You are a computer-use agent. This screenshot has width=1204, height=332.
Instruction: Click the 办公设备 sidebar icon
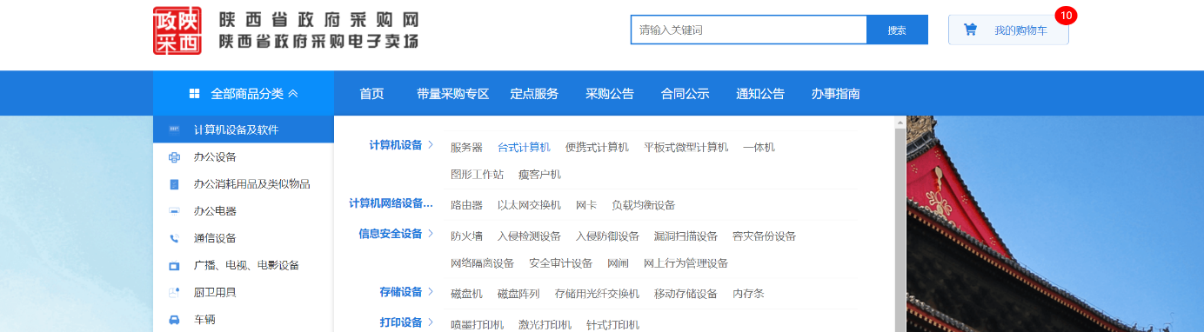[x=174, y=157]
